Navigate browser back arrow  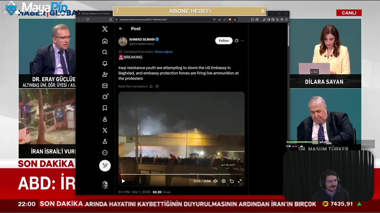click(x=79, y=20)
